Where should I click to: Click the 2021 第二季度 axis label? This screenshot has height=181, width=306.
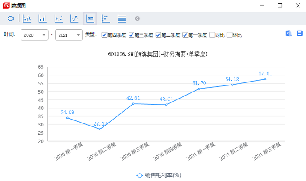(x=233, y=151)
